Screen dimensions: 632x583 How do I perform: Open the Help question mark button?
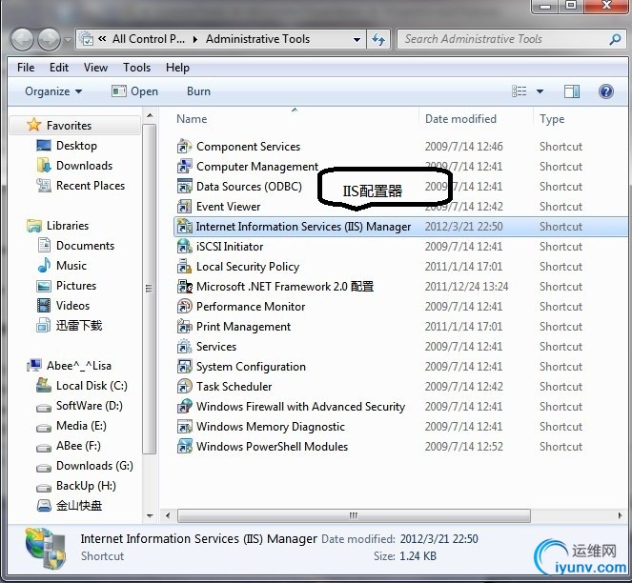pyautogui.click(x=606, y=91)
